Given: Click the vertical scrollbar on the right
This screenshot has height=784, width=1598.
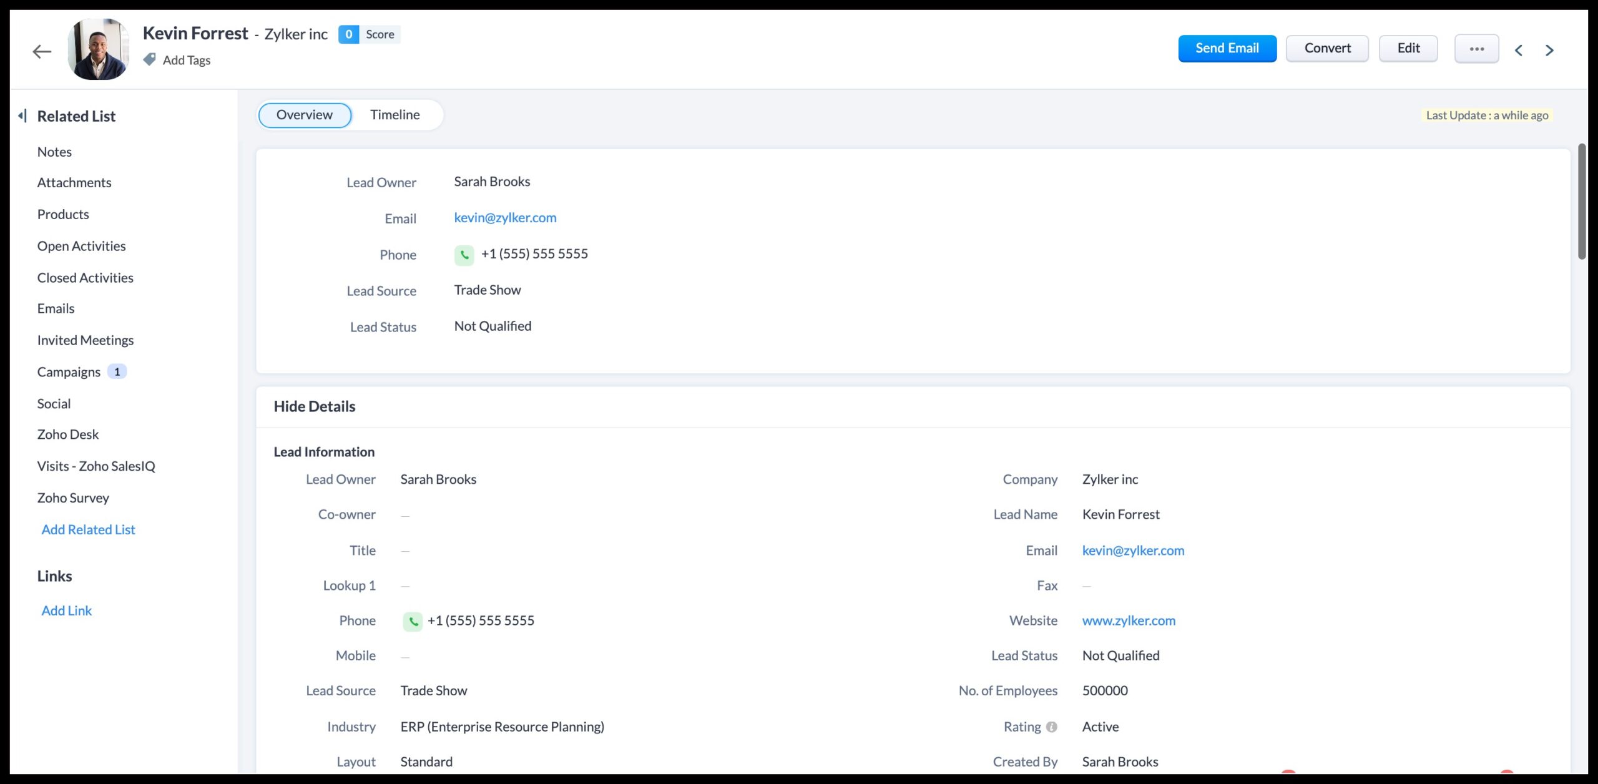Looking at the screenshot, I should pos(1581,201).
